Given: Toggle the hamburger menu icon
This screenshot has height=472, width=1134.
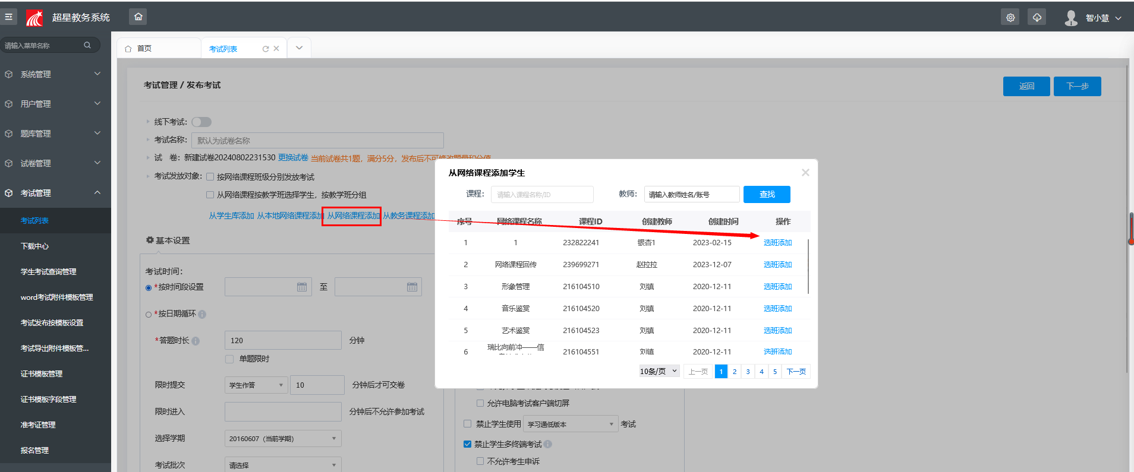Looking at the screenshot, I should 8,17.
